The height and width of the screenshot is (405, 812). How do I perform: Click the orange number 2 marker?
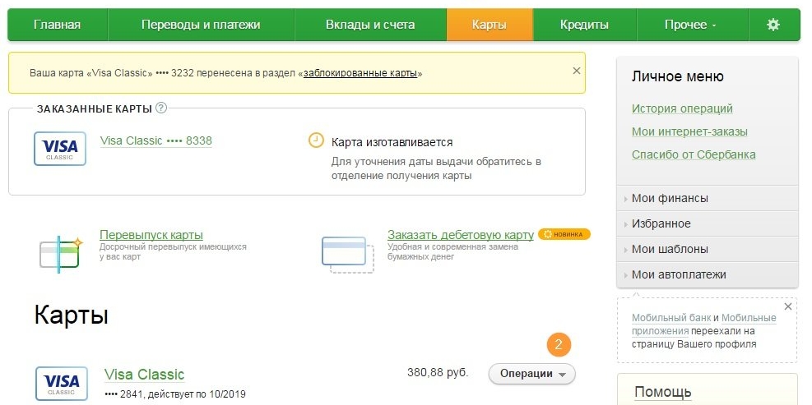pos(559,344)
